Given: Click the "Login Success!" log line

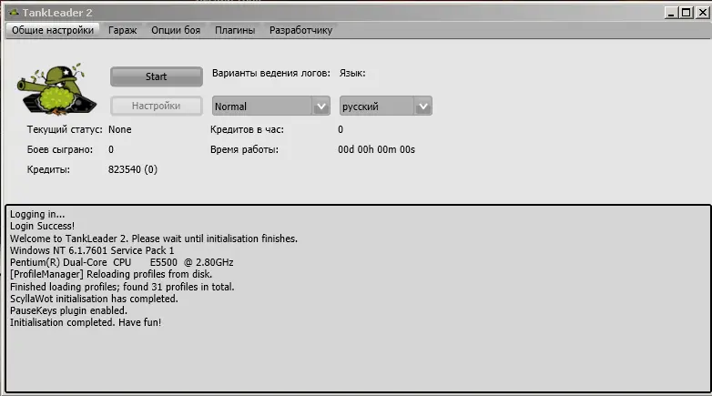Looking at the screenshot, I should [42, 226].
